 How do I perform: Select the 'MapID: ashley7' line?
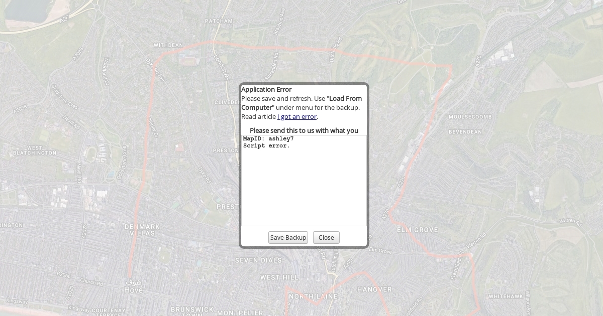268,138
